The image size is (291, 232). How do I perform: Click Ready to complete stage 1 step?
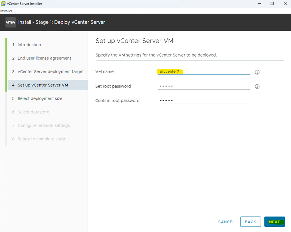click(x=43, y=139)
